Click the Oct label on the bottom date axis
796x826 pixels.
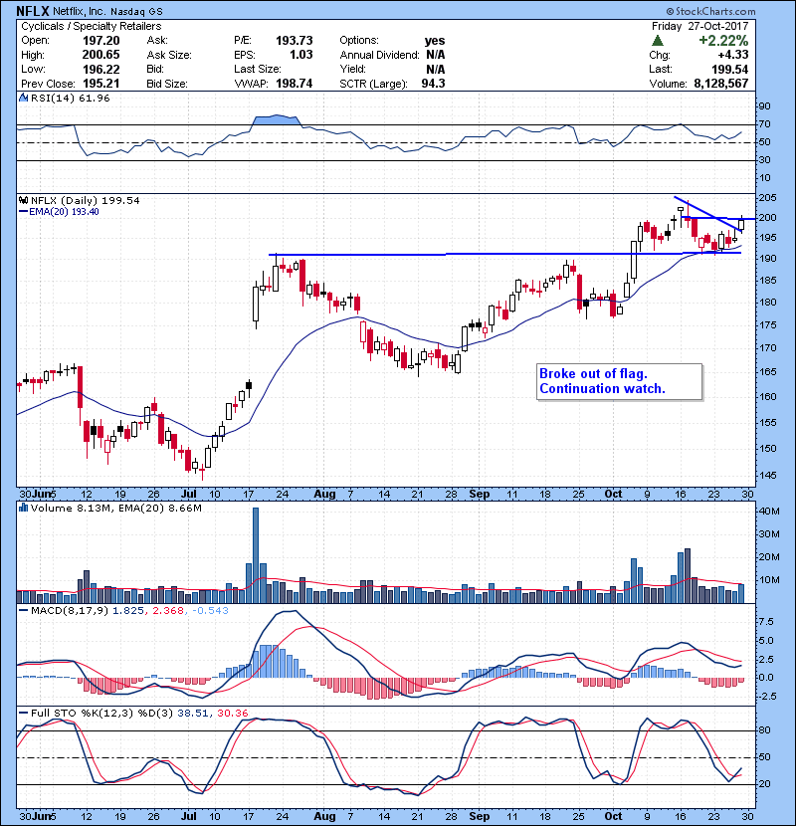click(613, 816)
